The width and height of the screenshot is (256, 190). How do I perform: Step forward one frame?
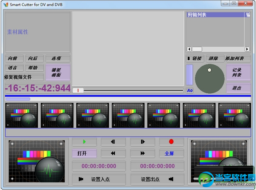[142, 142]
